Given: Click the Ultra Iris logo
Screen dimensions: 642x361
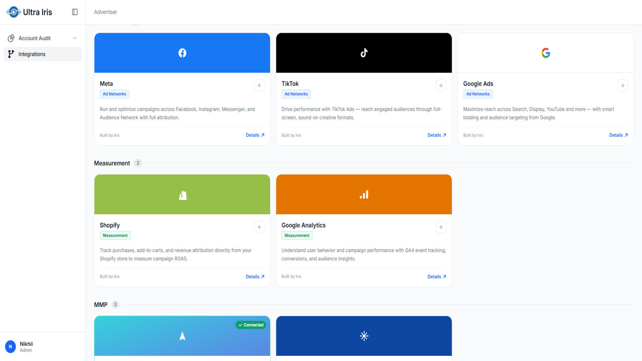Looking at the screenshot, I should (29, 12).
